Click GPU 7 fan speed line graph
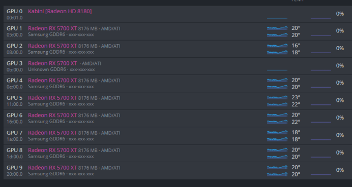The image size is (352, 187). click(x=321, y=139)
